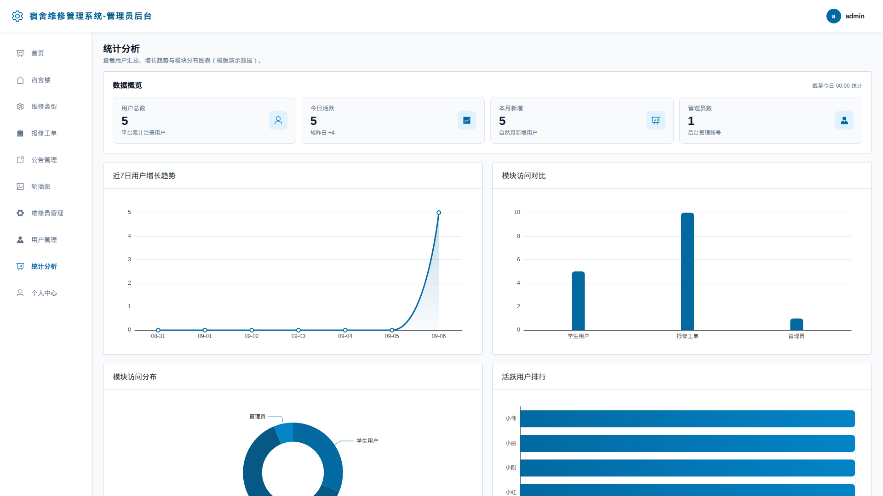Viewport: 883px width, 496px height.
Task: Click the 模块访问对比 chart title
Action: pyautogui.click(x=524, y=176)
